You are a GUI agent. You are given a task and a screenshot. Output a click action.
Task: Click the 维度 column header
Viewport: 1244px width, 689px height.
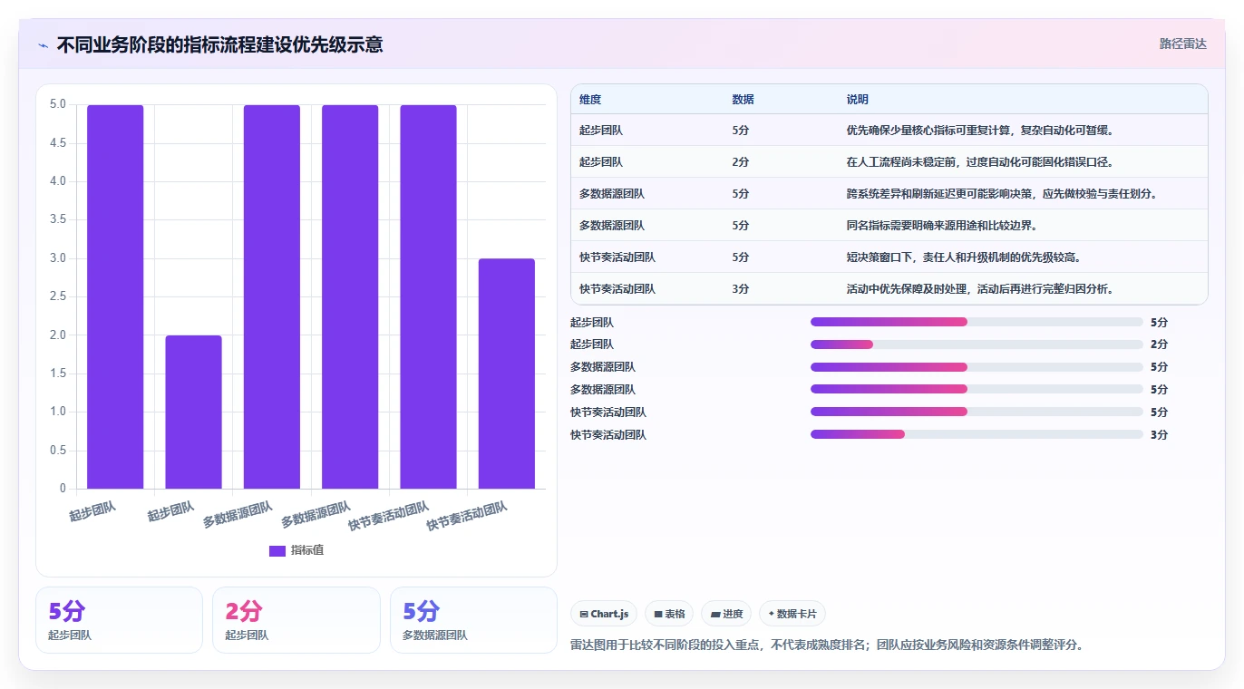pos(590,100)
